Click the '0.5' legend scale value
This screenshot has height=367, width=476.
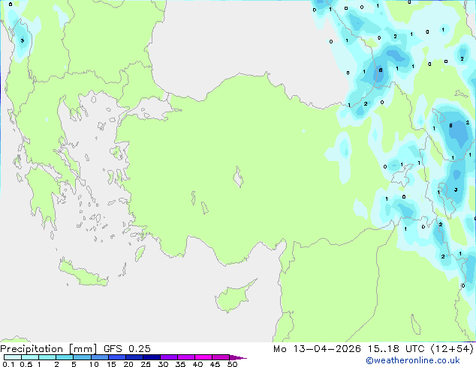point(26,364)
